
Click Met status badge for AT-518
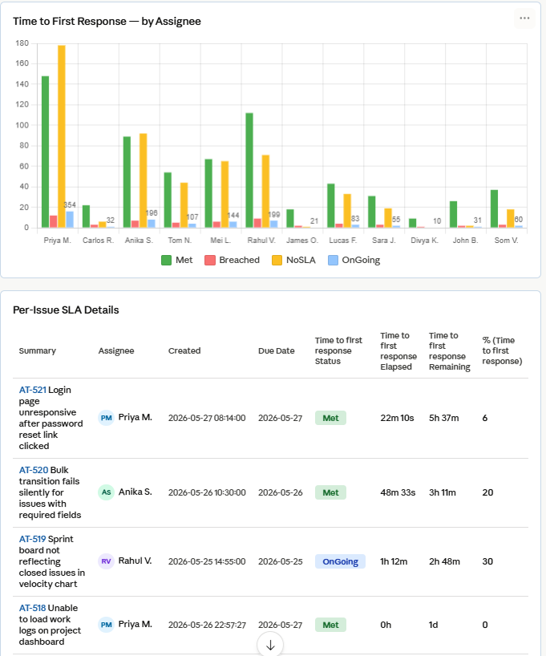pos(330,625)
